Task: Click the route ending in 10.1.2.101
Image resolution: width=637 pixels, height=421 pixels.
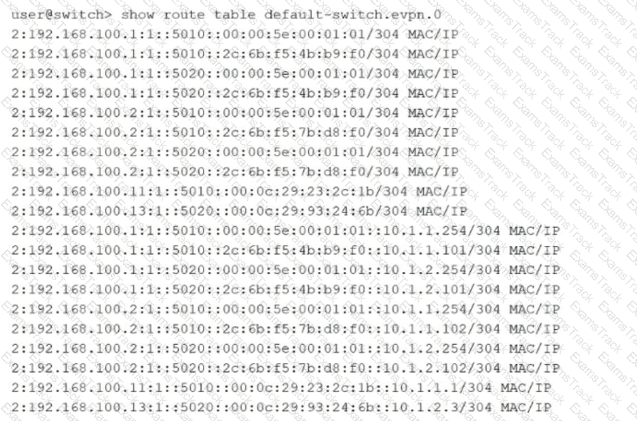Action: (x=286, y=289)
